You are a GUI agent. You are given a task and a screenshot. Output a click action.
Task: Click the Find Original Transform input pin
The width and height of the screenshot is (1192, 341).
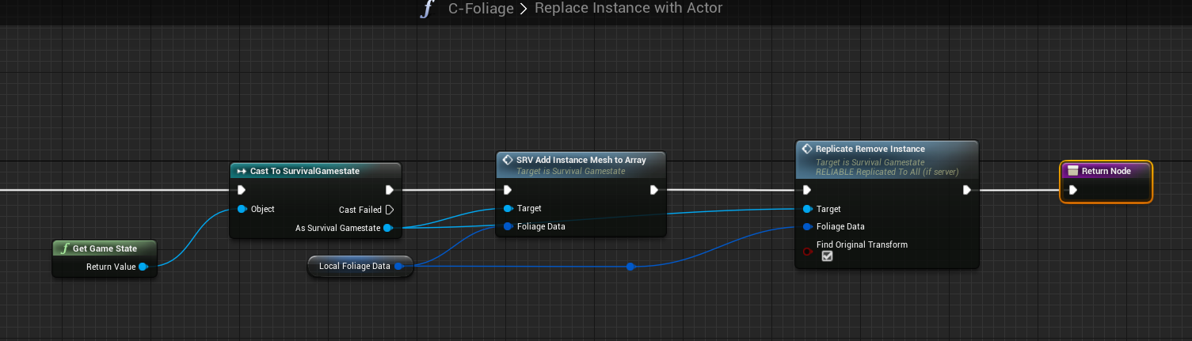coord(807,251)
